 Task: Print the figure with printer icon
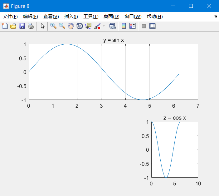click(31, 26)
